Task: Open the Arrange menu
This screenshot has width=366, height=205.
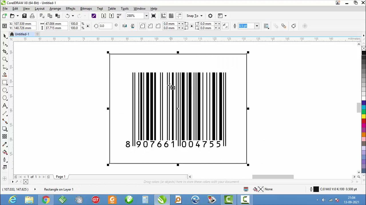Action: pyautogui.click(x=55, y=9)
